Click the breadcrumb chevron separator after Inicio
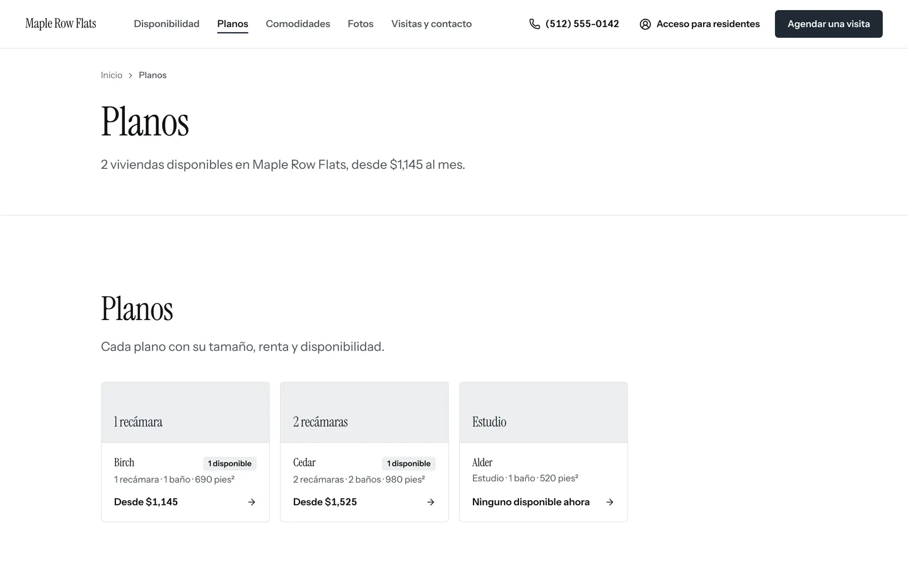 tap(131, 76)
